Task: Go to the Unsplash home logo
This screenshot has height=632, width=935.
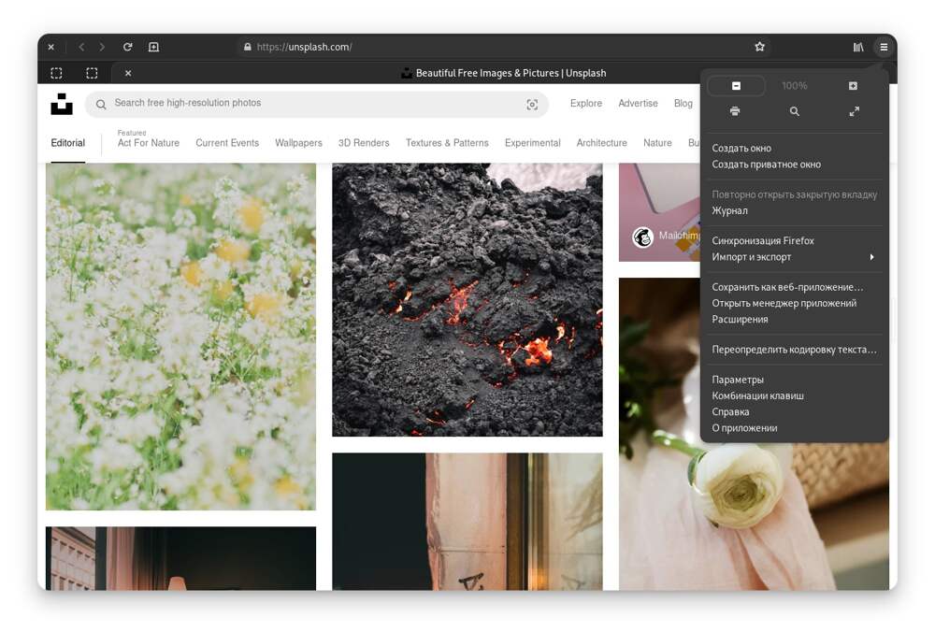Action: click(62, 104)
